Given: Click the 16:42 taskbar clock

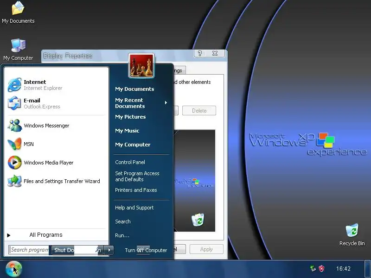Looking at the screenshot, I should [x=343, y=269].
